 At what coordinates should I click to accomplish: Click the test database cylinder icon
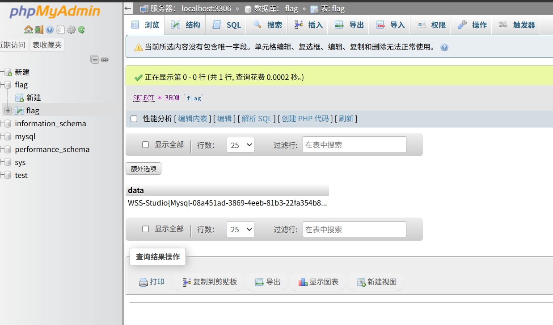click(x=8, y=175)
